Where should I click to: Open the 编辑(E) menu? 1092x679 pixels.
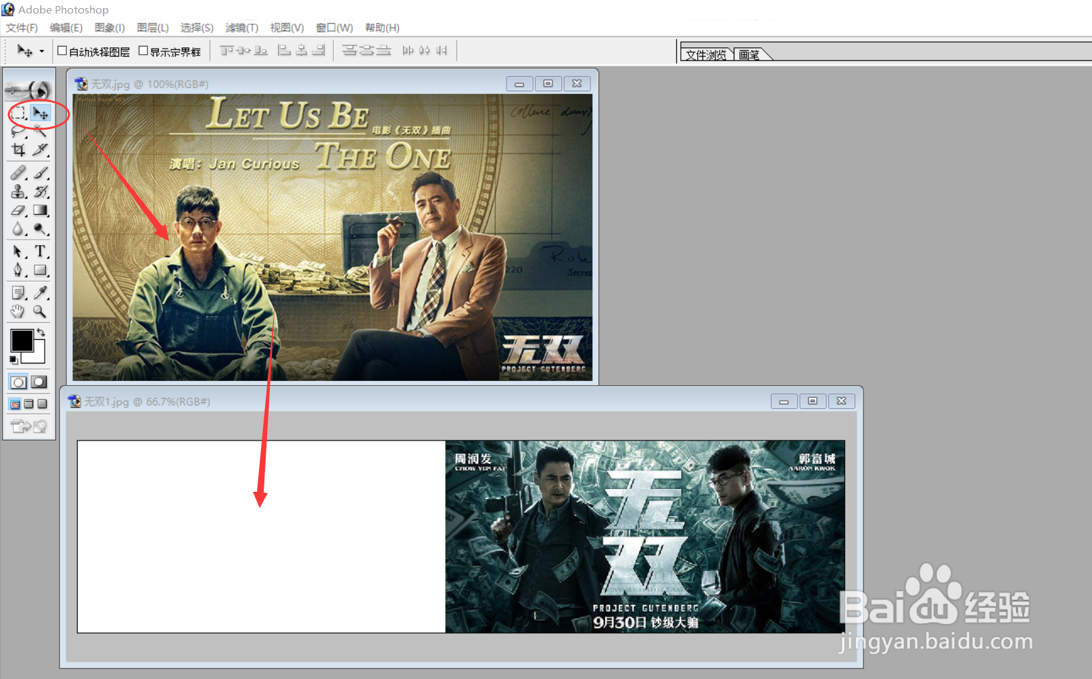point(66,28)
